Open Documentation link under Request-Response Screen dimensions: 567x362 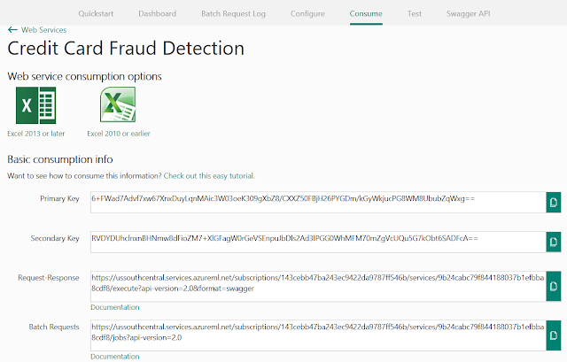pos(114,307)
